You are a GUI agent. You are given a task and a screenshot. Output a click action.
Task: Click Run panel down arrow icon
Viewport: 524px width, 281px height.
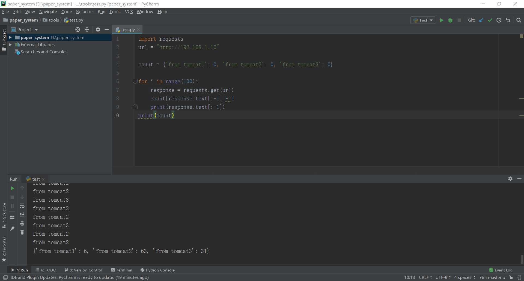(x=22, y=197)
